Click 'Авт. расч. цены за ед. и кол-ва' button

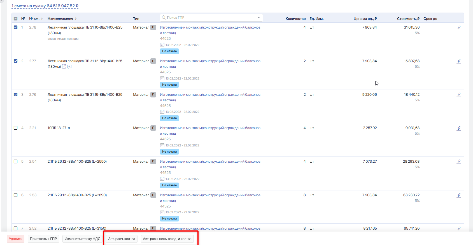tap(167, 239)
